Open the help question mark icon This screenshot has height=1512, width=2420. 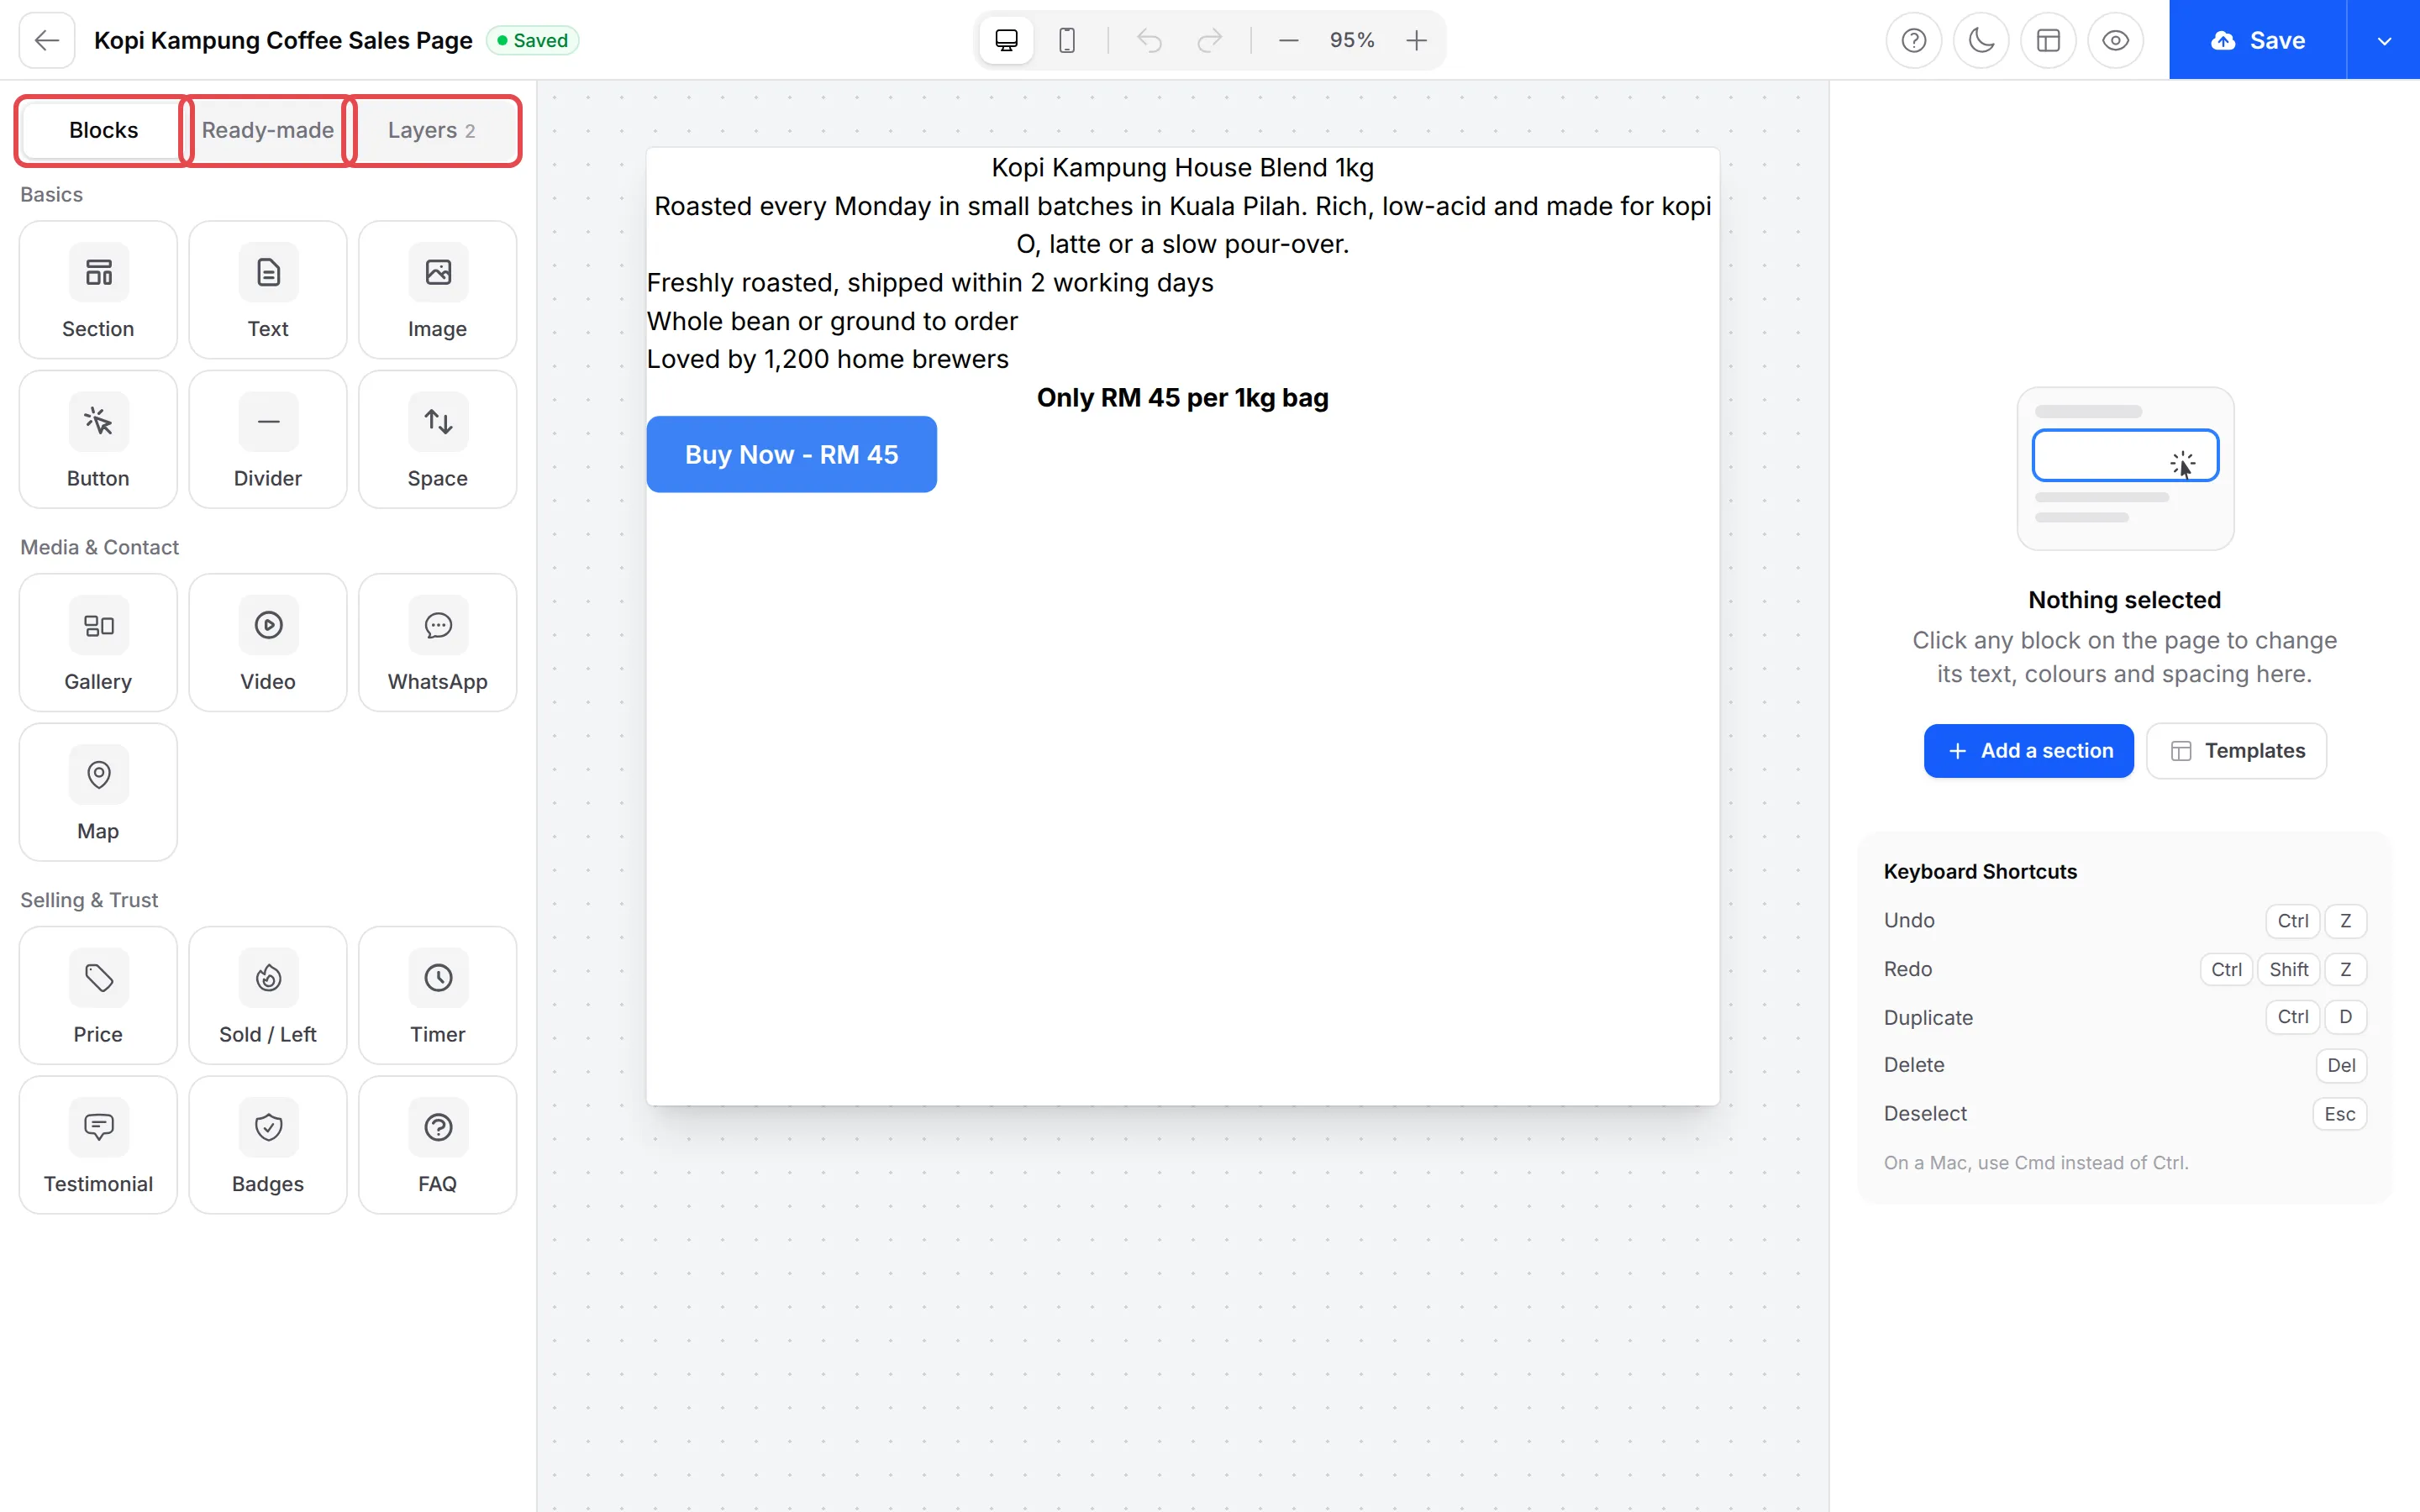point(1913,40)
